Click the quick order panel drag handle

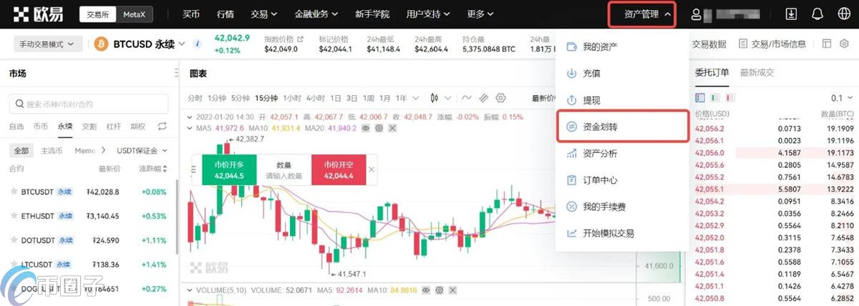(194, 169)
